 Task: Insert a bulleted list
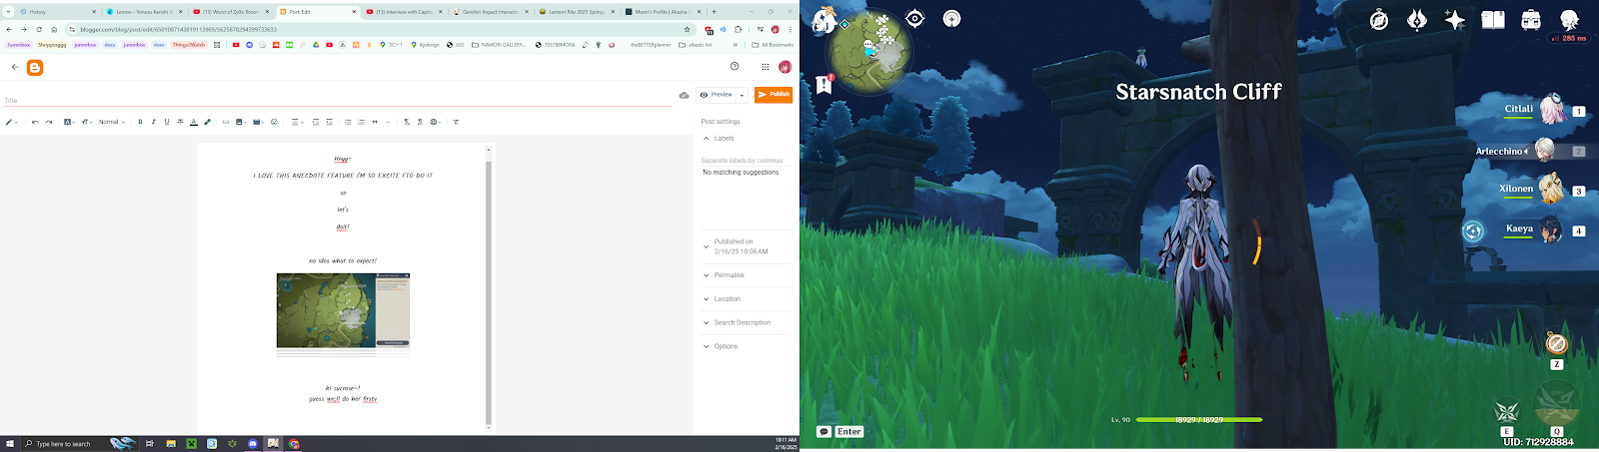click(x=348, y=122)
